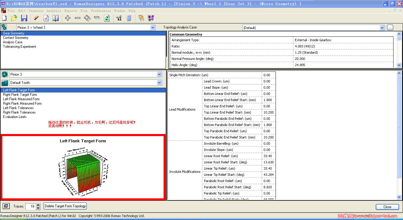Open the Window menu

tap(120, 11)
